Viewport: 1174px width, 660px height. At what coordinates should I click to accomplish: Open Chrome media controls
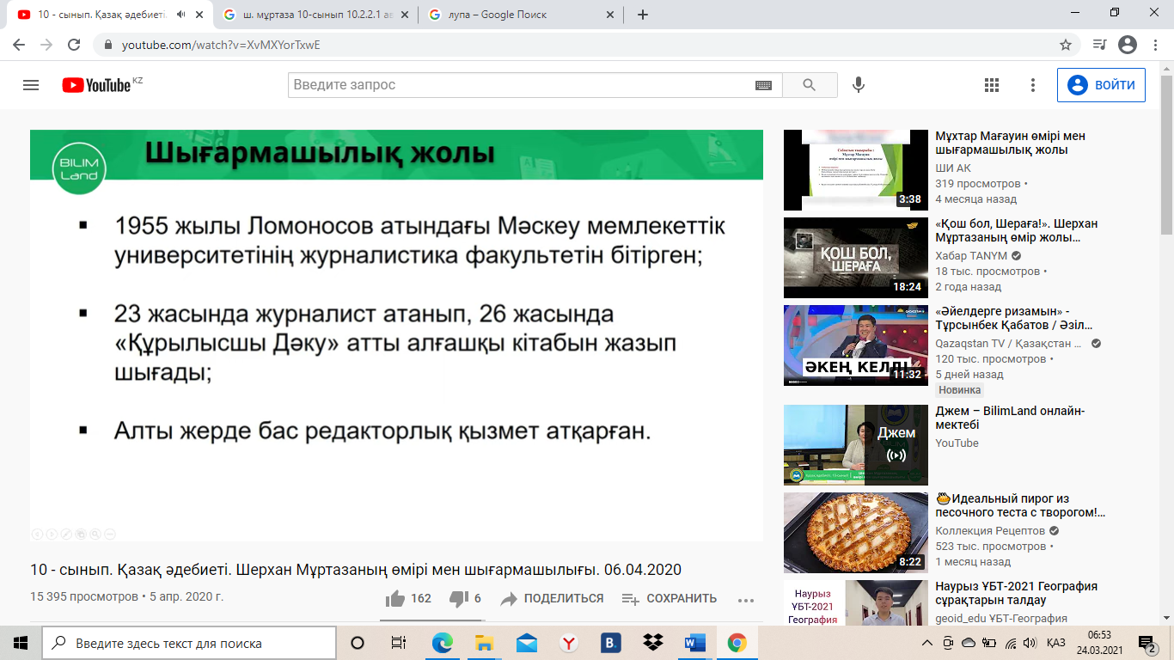point(1099,45)
